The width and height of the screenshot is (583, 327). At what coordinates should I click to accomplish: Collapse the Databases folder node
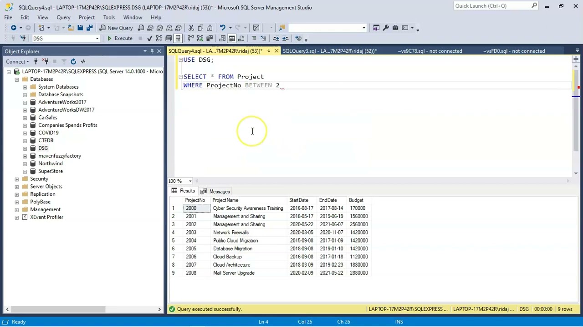point(17,79)
